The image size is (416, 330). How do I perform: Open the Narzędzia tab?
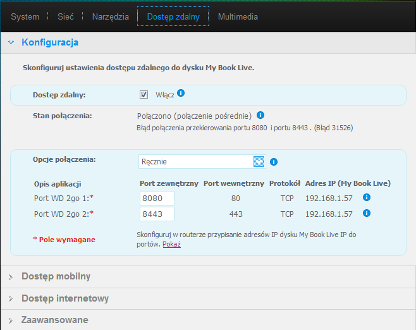pos(111,16)
